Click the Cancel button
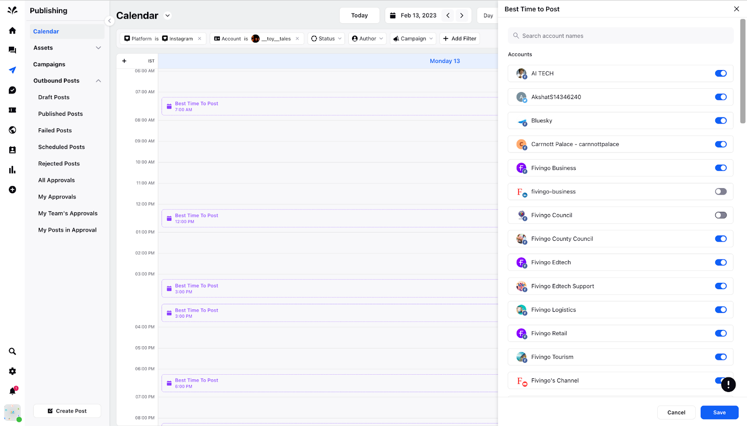 677,412
